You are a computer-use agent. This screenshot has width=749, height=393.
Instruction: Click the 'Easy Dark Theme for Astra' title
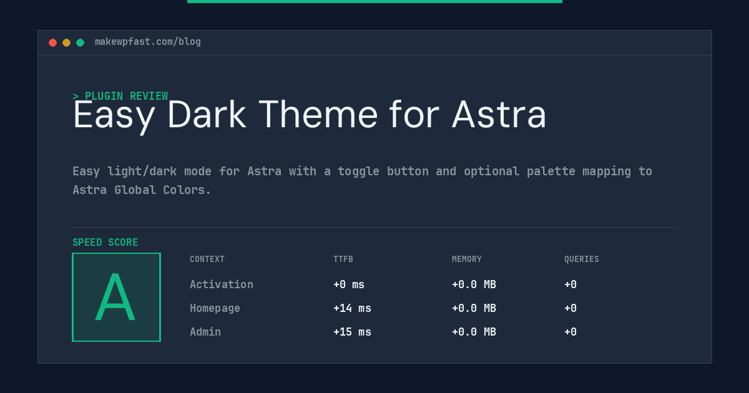[x=310, y=115]
